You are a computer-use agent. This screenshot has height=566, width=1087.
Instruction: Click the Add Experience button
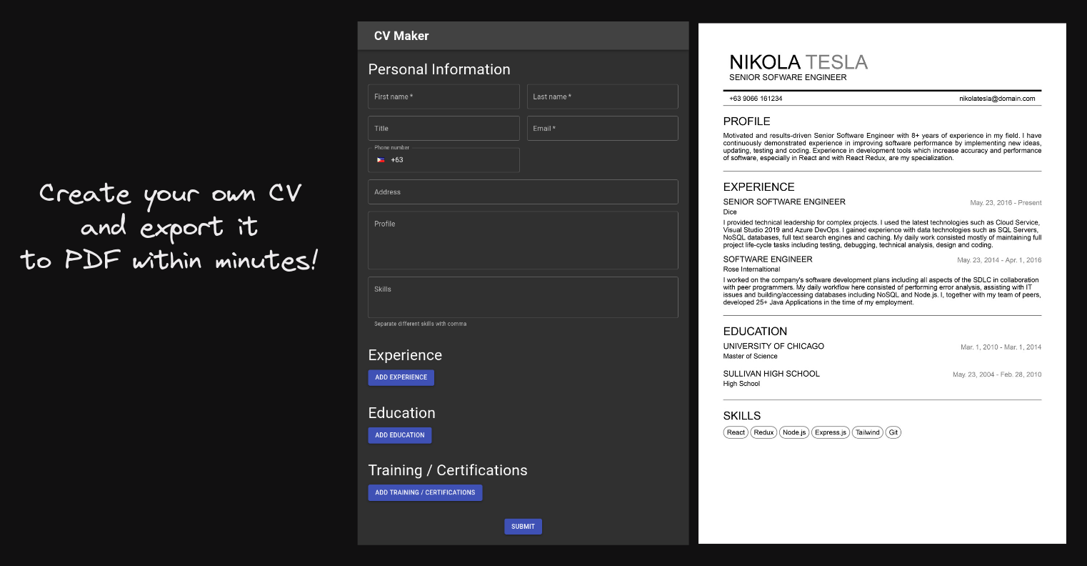point(401,377)
